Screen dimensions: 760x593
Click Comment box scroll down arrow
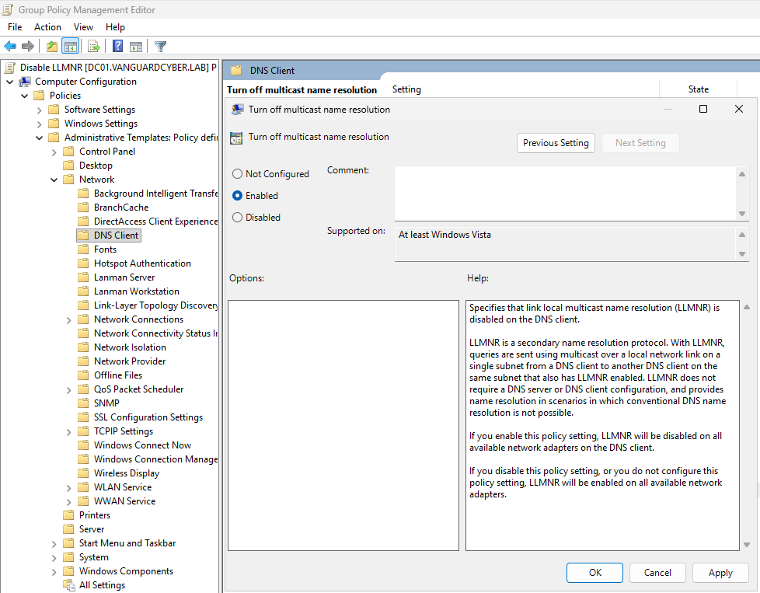pyautogui.click(x=742, y=214)
